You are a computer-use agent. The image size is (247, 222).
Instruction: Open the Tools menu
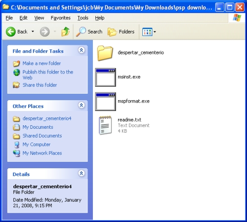click(x=83, y=18)
